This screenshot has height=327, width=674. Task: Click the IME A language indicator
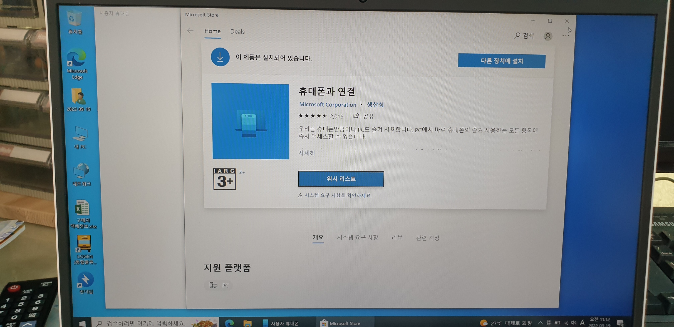[x=582, y=323]
